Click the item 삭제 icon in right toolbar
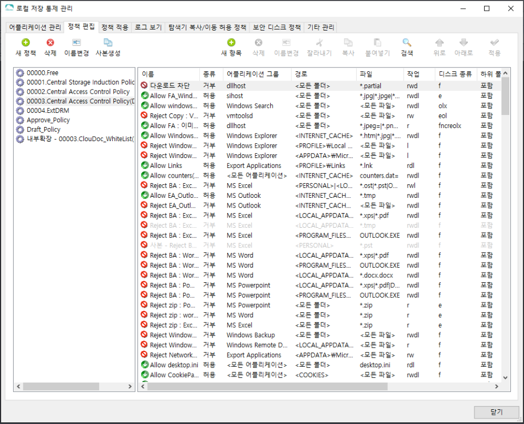This screenshot has width=524, height=424. (x=258, y=43)
